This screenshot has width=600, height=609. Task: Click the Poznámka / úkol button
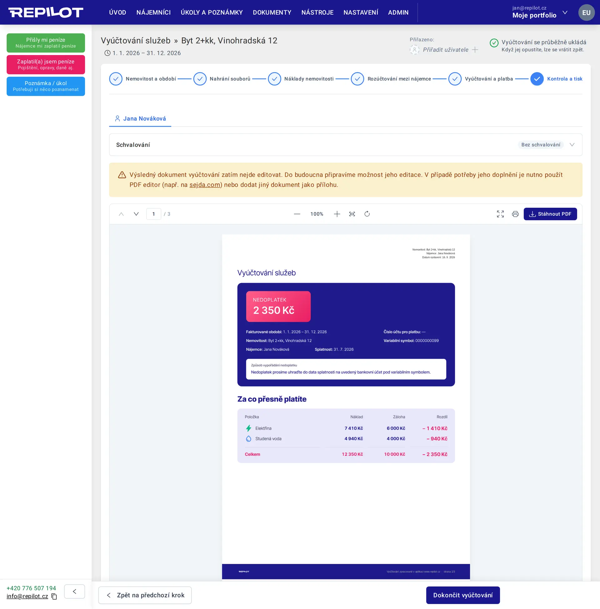tap(46, 86)
